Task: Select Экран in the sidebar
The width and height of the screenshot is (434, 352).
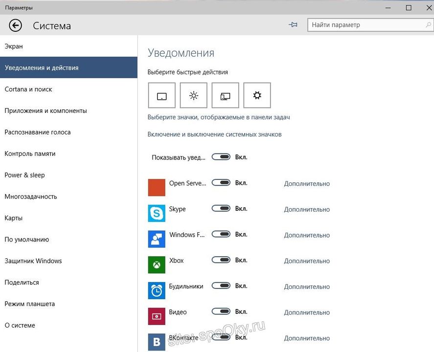Action: coord(13,46)
